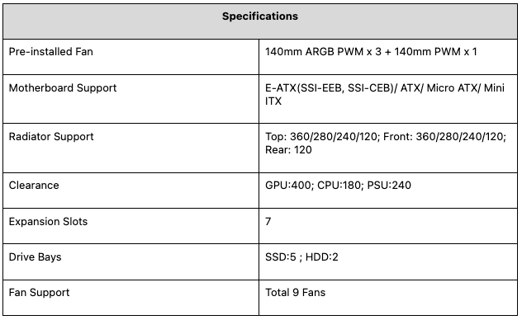Click the Rear: 120 text
Screen dimensions: 522x320
(x=288, y=150)
